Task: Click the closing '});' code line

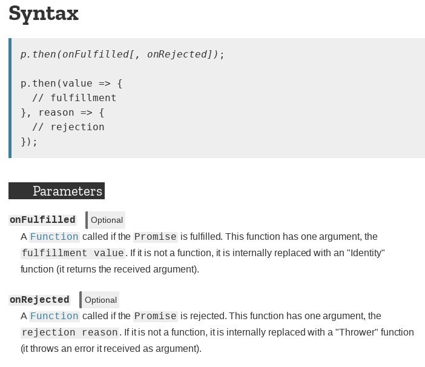Action: tap(29, 142)
